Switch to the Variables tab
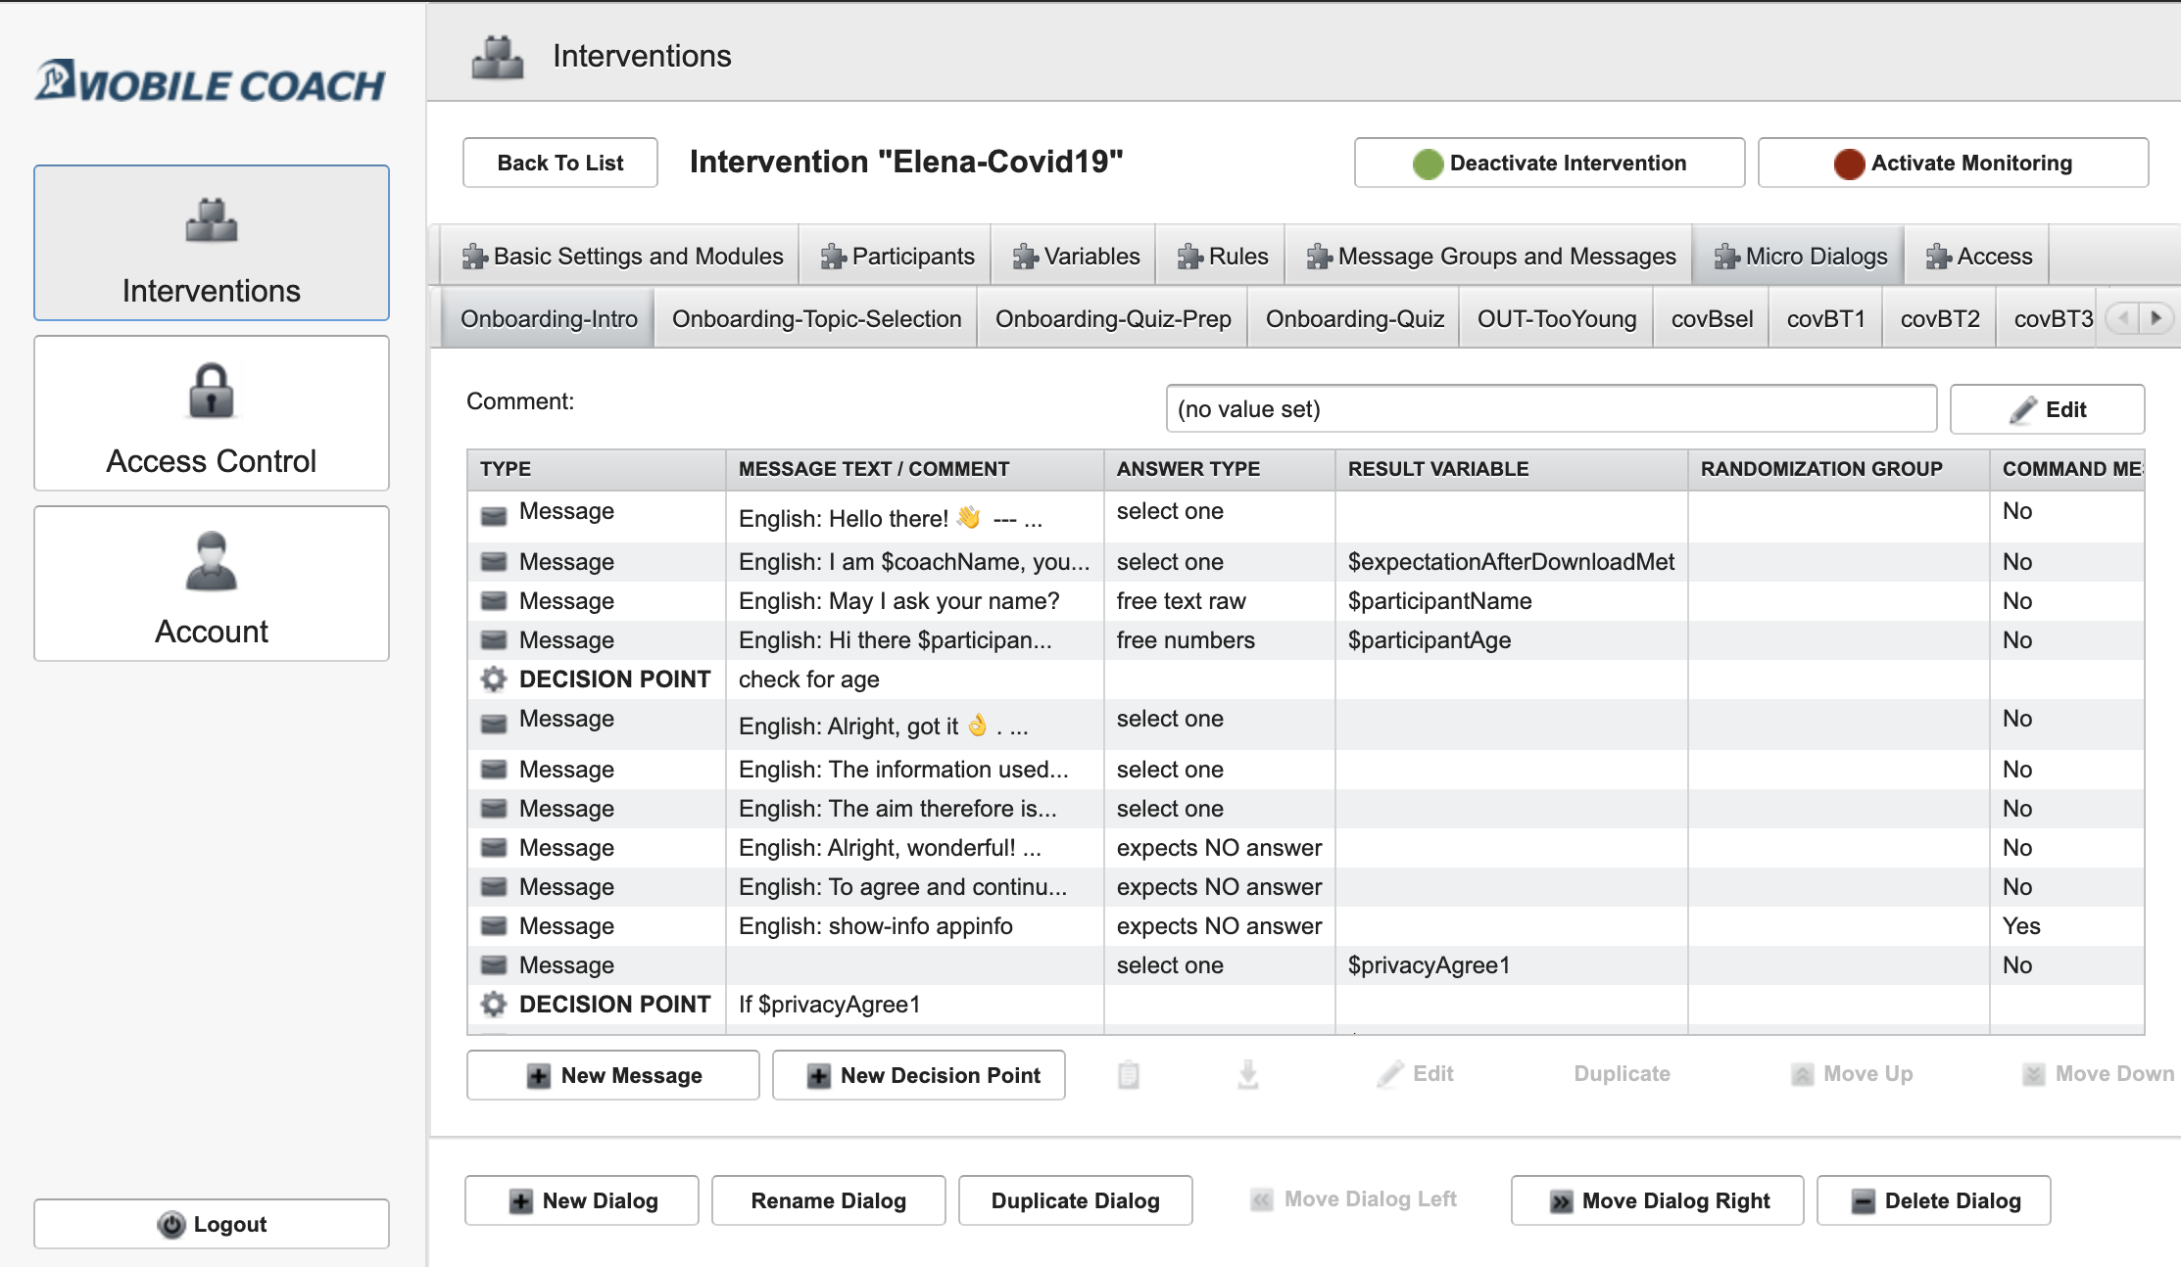This screenshot has width=2181, height=1267. click(x=1076, y=257)
